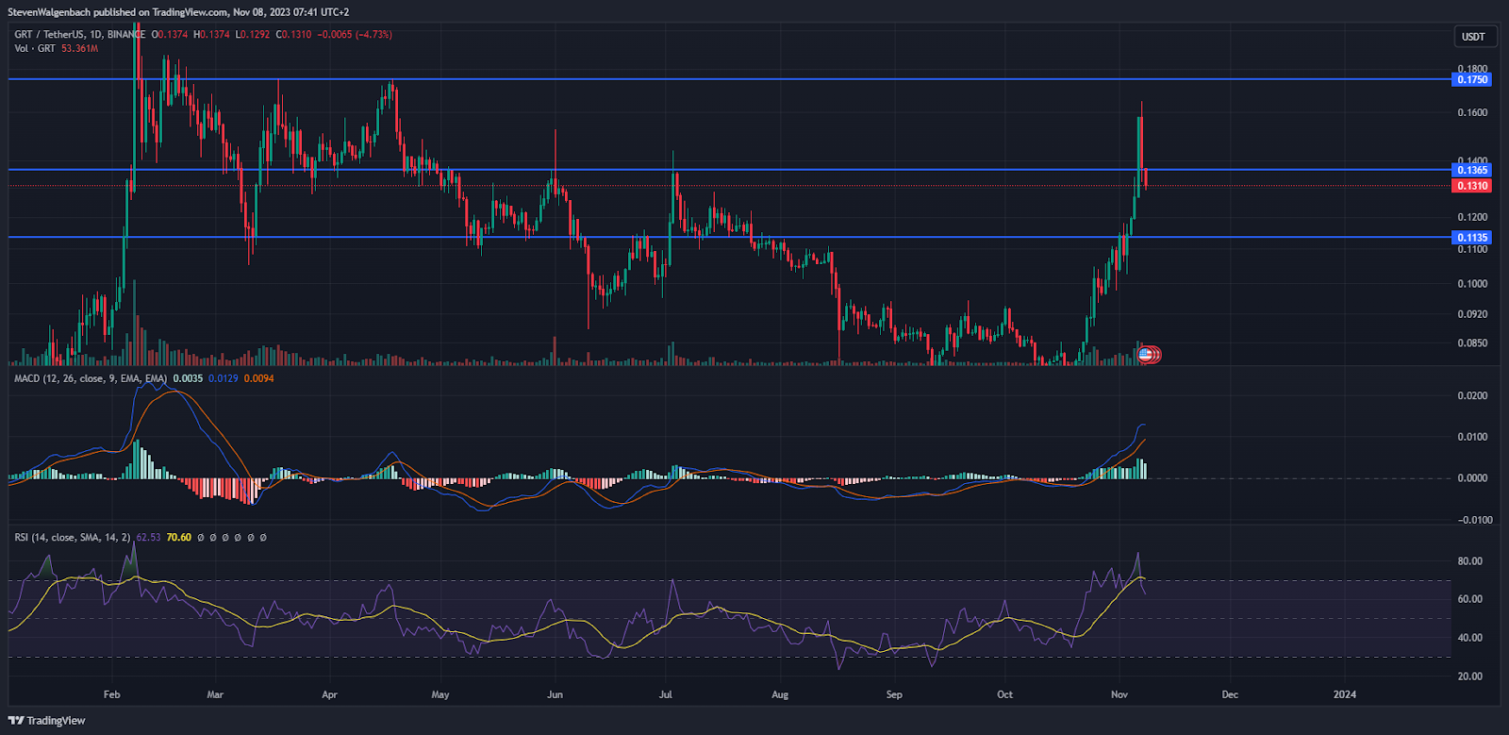The width and height of the screenshot is (1509, 735).
Task: Click the 0.1200 price axis tick
Action: point(1472,218)
